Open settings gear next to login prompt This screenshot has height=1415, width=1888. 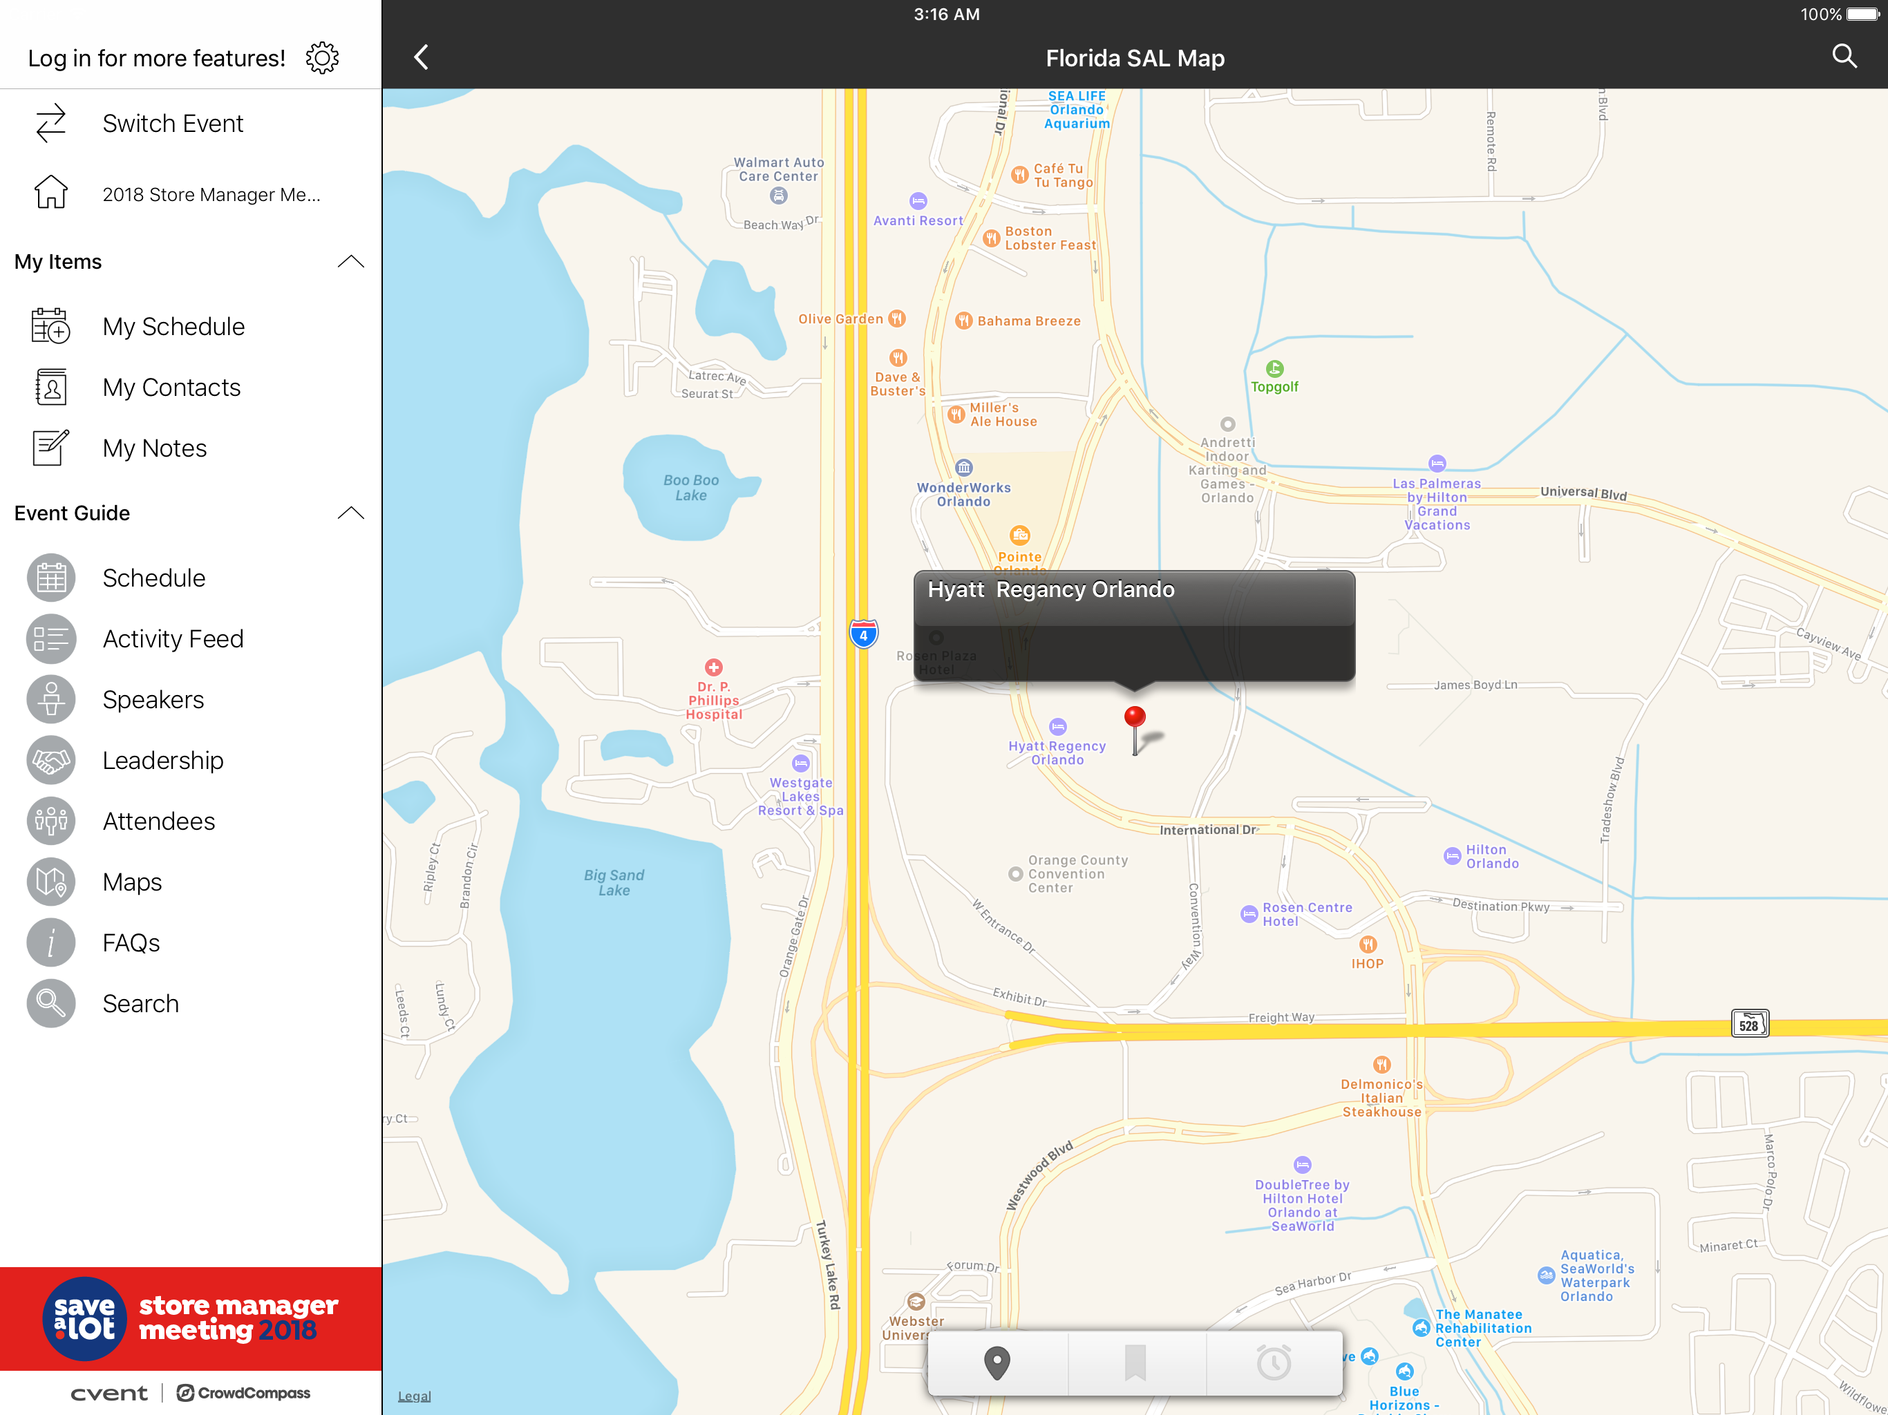click(322, 58)
